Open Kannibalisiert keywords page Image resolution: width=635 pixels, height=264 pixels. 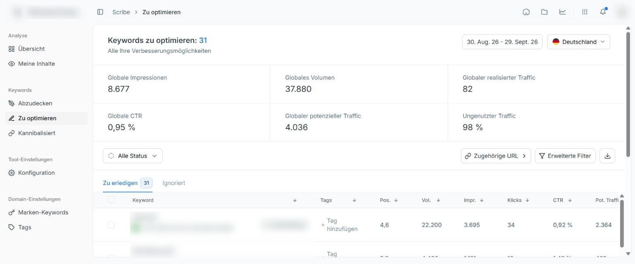pos(46,133)
